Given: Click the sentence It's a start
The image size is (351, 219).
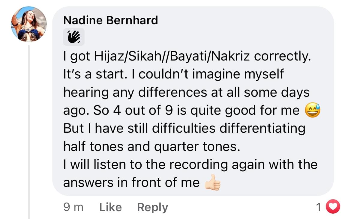Looking at the screenshot, I should pos(95,74).
